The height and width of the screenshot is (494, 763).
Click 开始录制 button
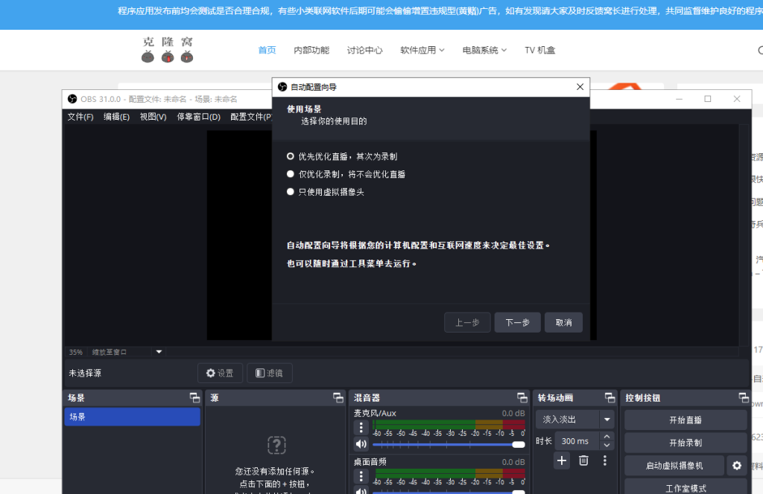pyautogui.click(x=686, y=443)
